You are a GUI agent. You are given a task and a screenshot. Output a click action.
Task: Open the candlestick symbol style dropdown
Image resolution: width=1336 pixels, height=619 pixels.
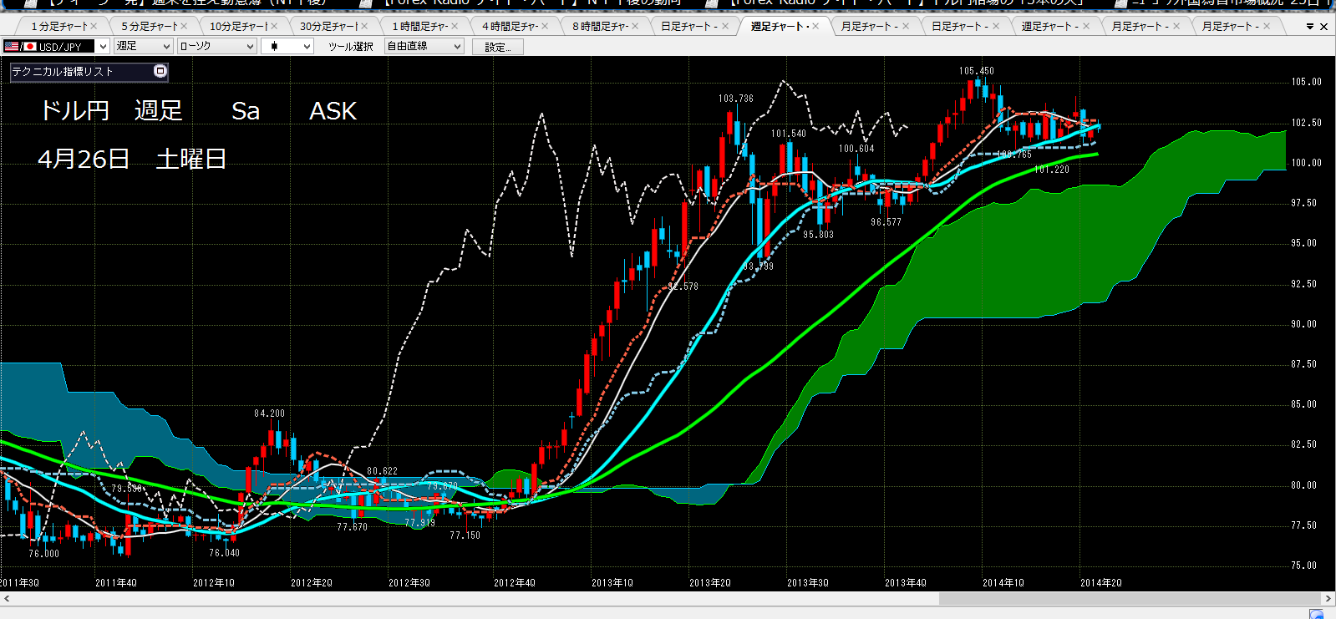(x=287, y=46)
